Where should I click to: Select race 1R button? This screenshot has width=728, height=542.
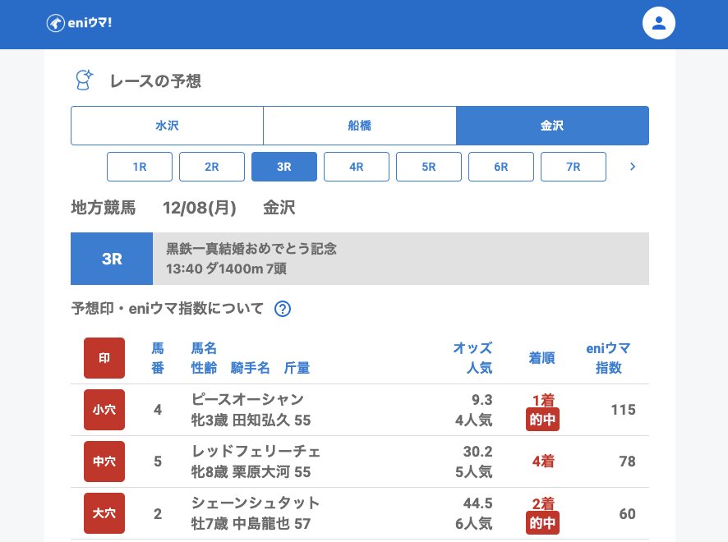140,167
